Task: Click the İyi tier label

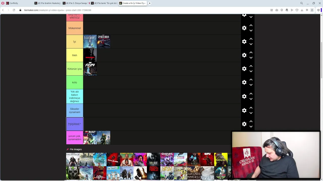Action: (74, 42)
